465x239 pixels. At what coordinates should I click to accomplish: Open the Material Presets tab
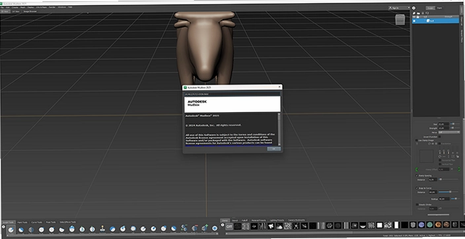click(259, 221)
